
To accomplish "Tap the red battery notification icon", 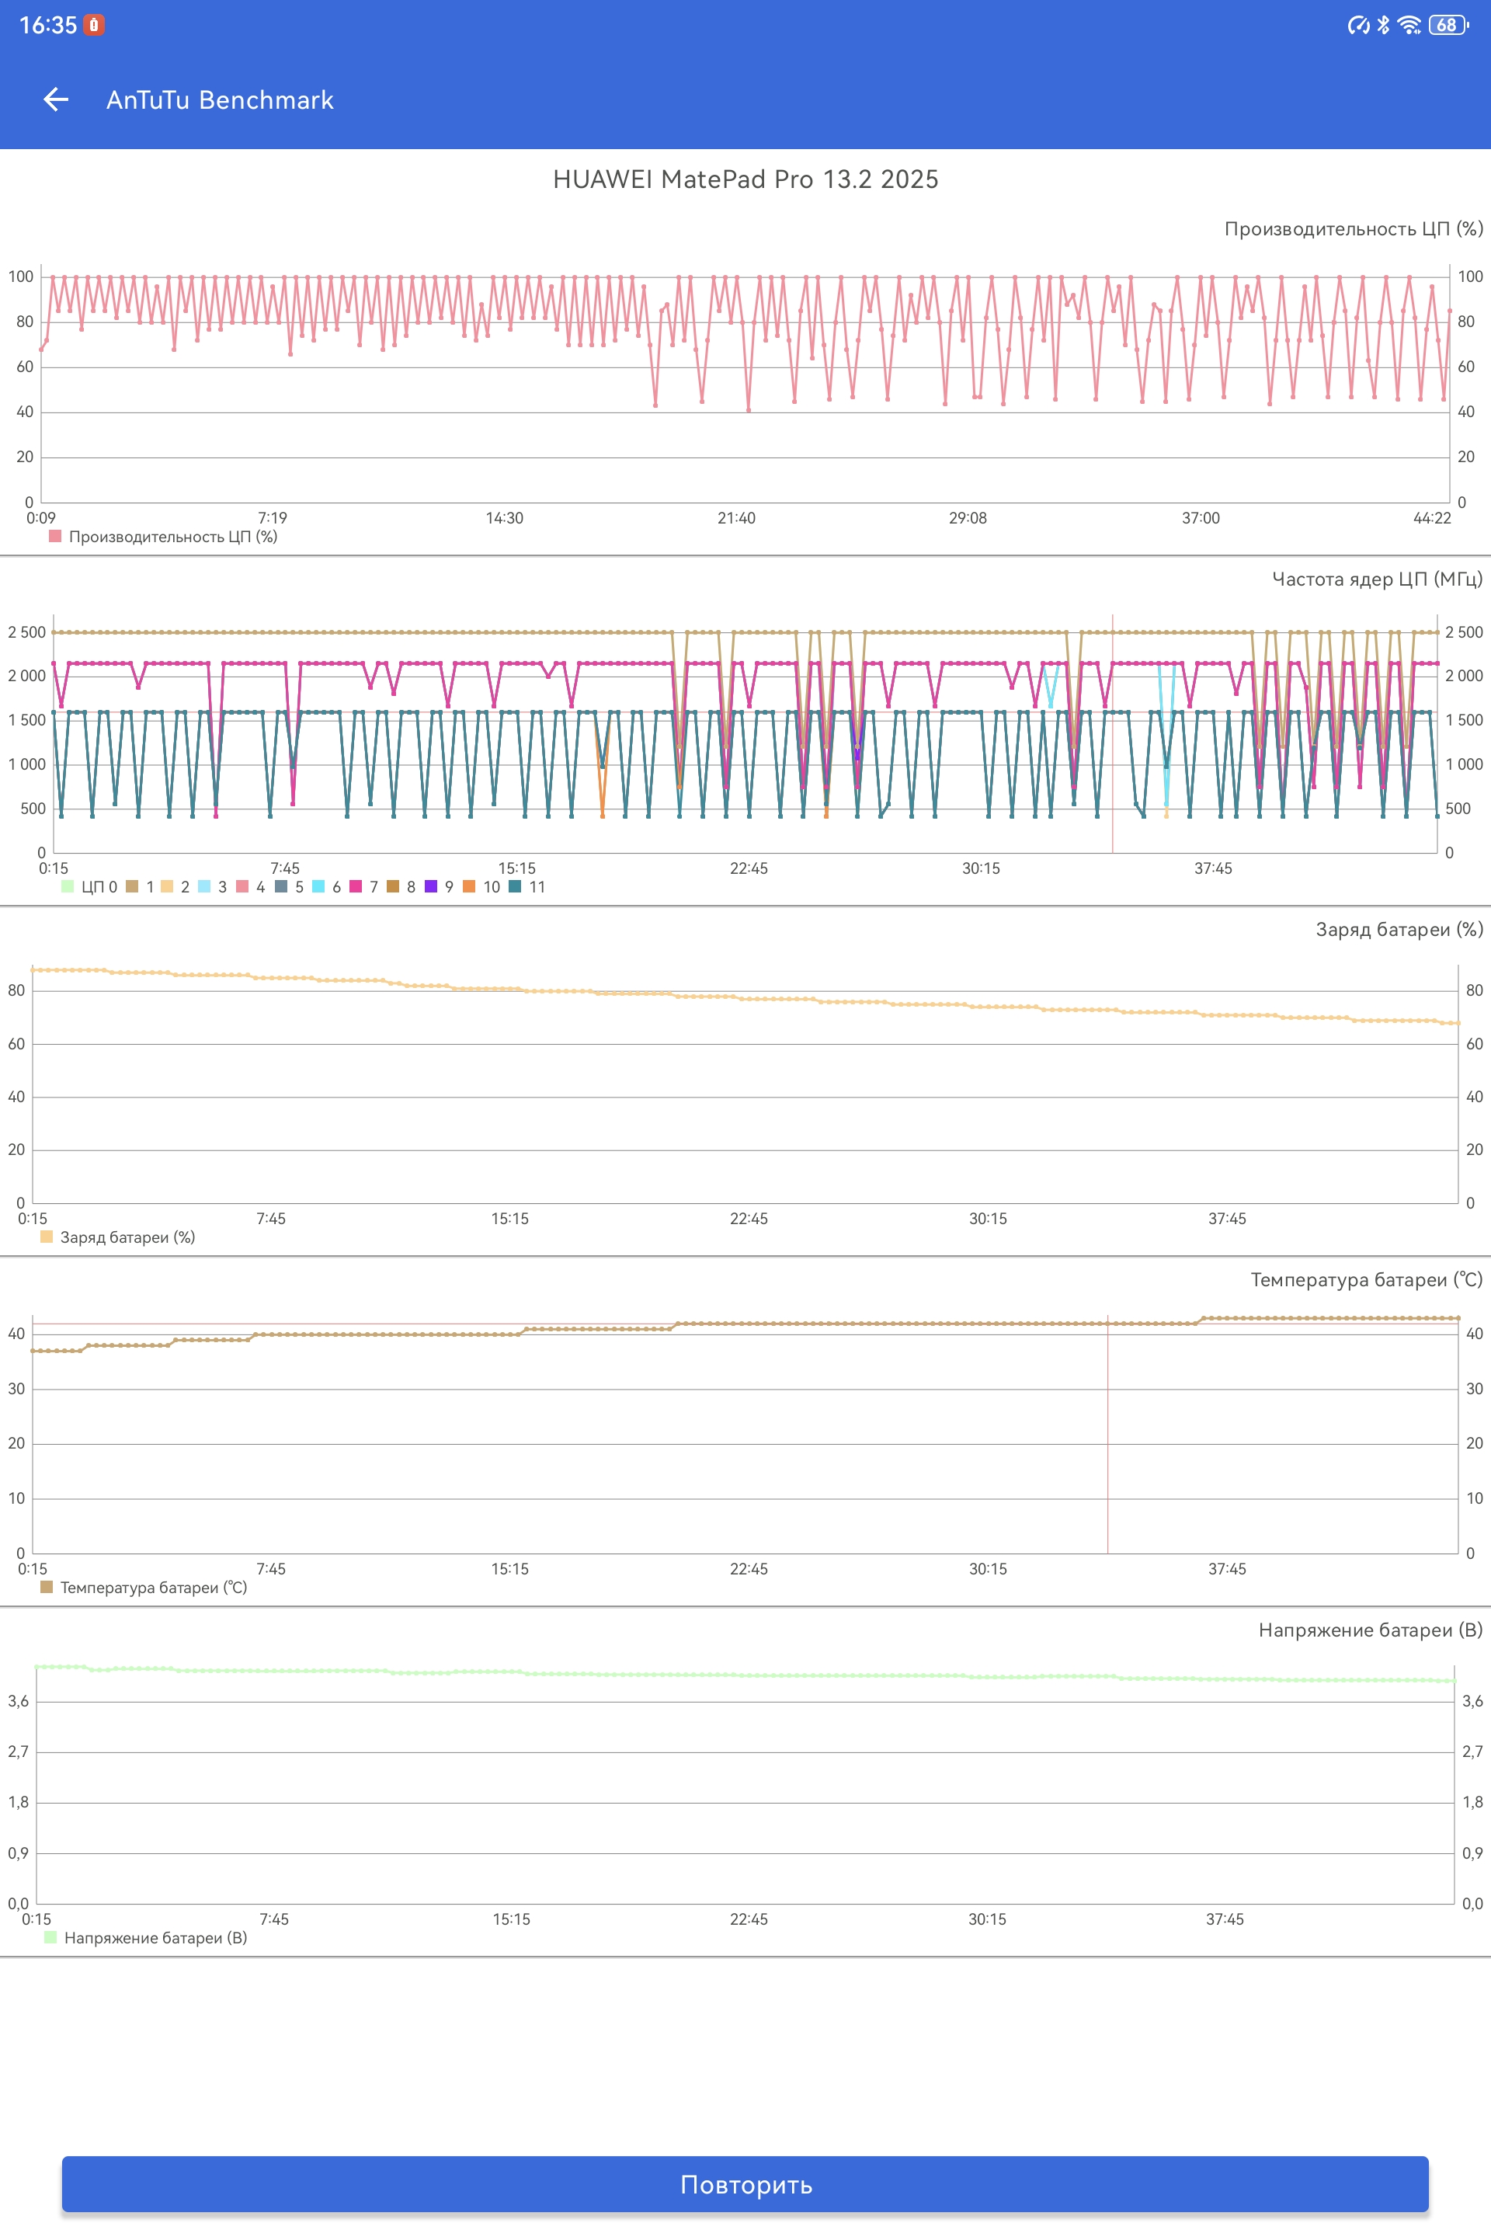I will click(93, 26).
